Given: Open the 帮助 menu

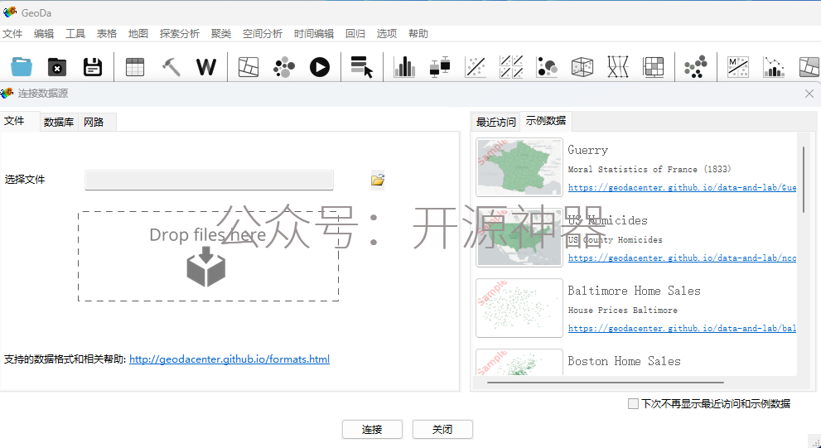Looking at the screenshot, I should click(418, 33).
